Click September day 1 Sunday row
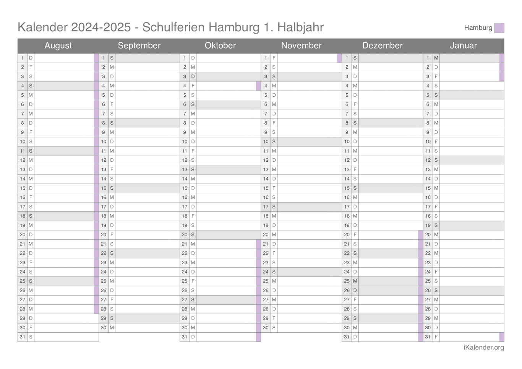 [x=139, y=58]
